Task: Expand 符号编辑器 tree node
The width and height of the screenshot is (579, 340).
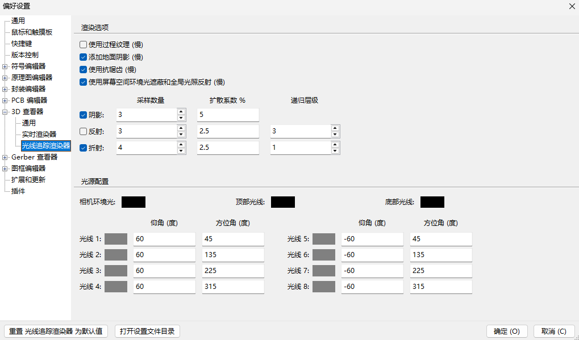Action: click(5, 66)
